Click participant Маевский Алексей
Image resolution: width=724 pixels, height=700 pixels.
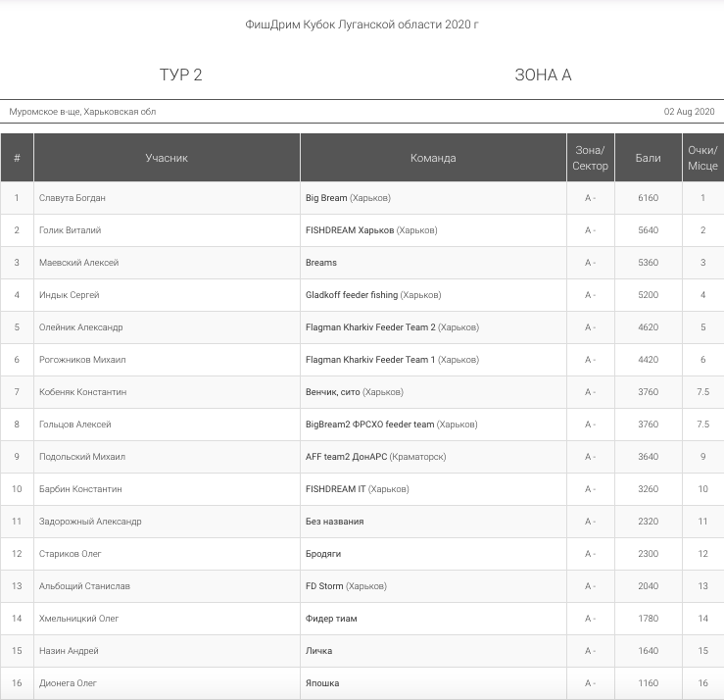tap(78, 263)
